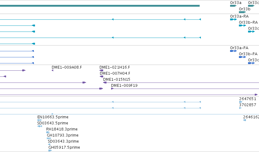Select the DME1-021H16.F feature glyph
Viewport: 259px width, 152px height.
tap(101, 70)
